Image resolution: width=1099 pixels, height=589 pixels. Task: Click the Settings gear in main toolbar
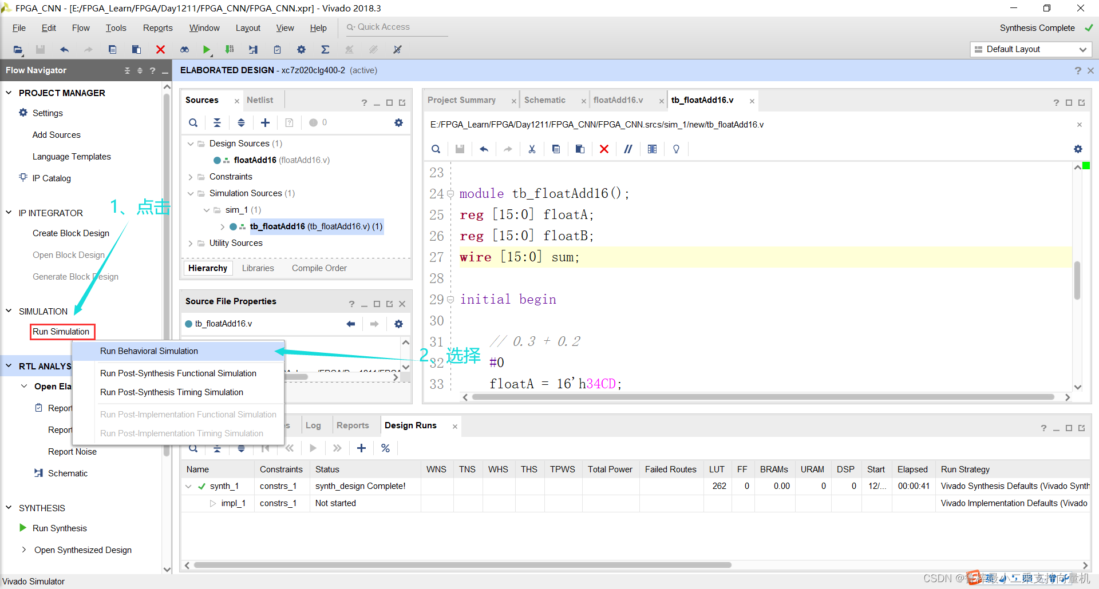[x=301, y=50]
